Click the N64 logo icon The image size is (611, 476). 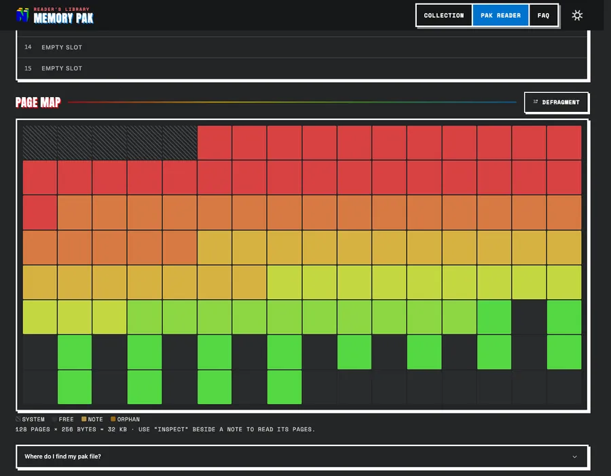22,15
